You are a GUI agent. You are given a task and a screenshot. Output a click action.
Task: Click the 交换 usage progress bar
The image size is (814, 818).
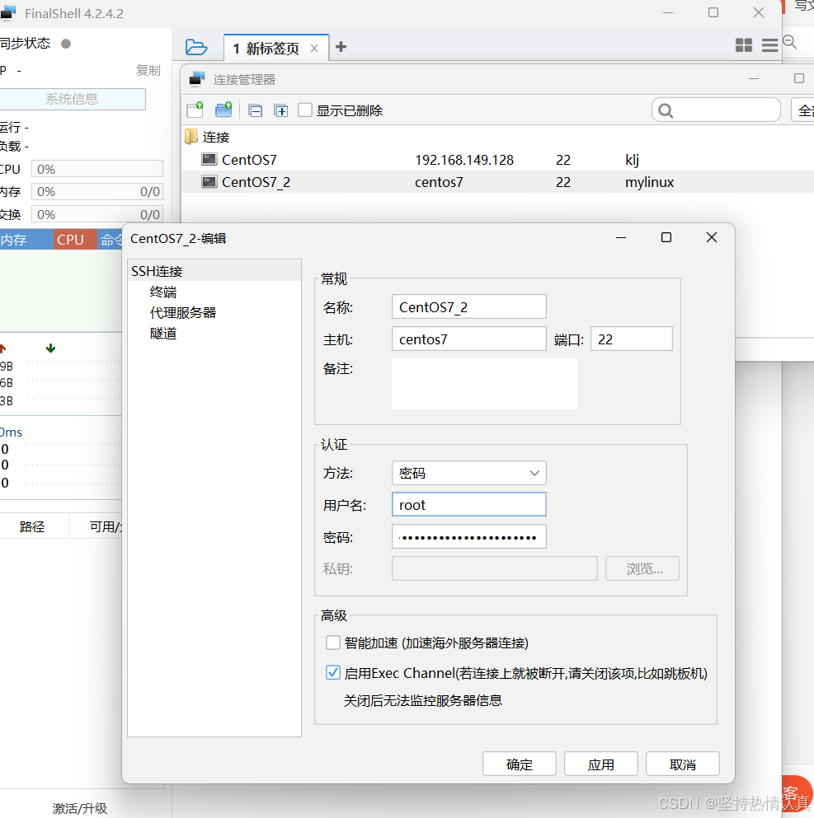[97, 214]
